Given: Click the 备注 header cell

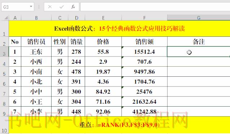Looking at the screenshot, I should click(x=199, y=42).
